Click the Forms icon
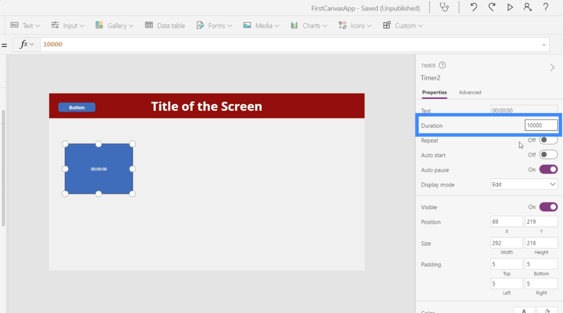The image size is (563, 313). (x=200, y=25)
